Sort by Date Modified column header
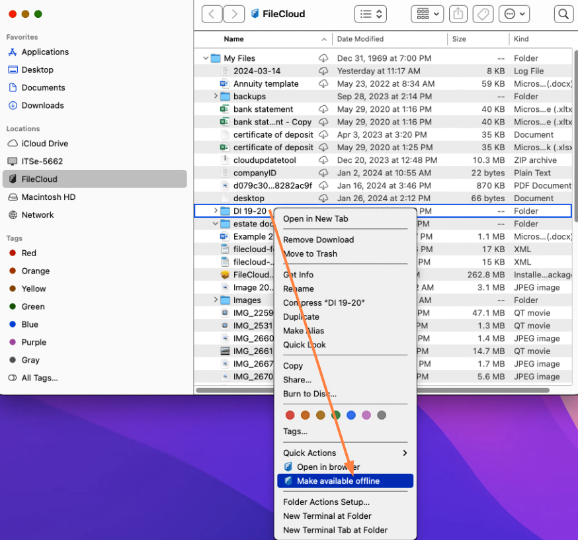Viewport: 578px width, 540px height. click(x=360, y=39)
